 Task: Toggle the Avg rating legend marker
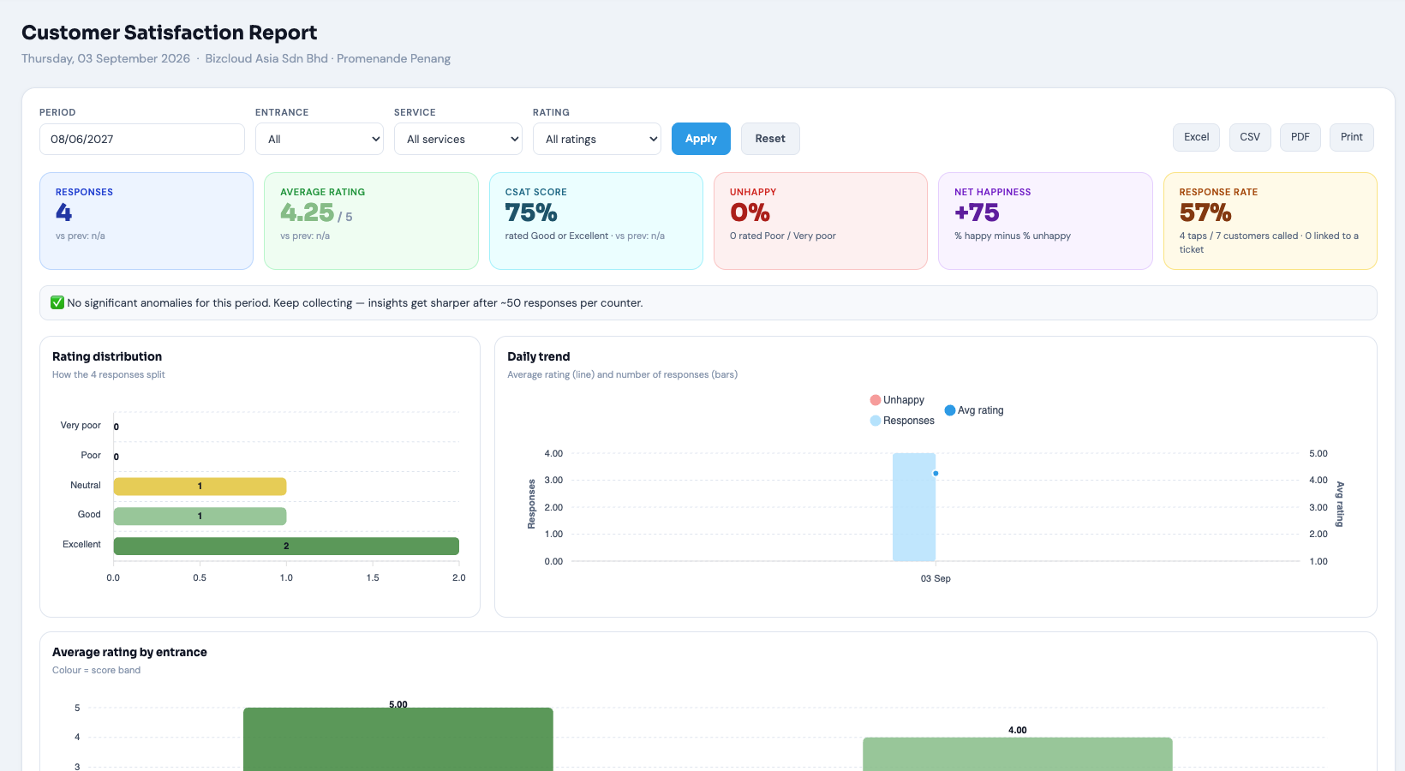[x=950, y=410]
